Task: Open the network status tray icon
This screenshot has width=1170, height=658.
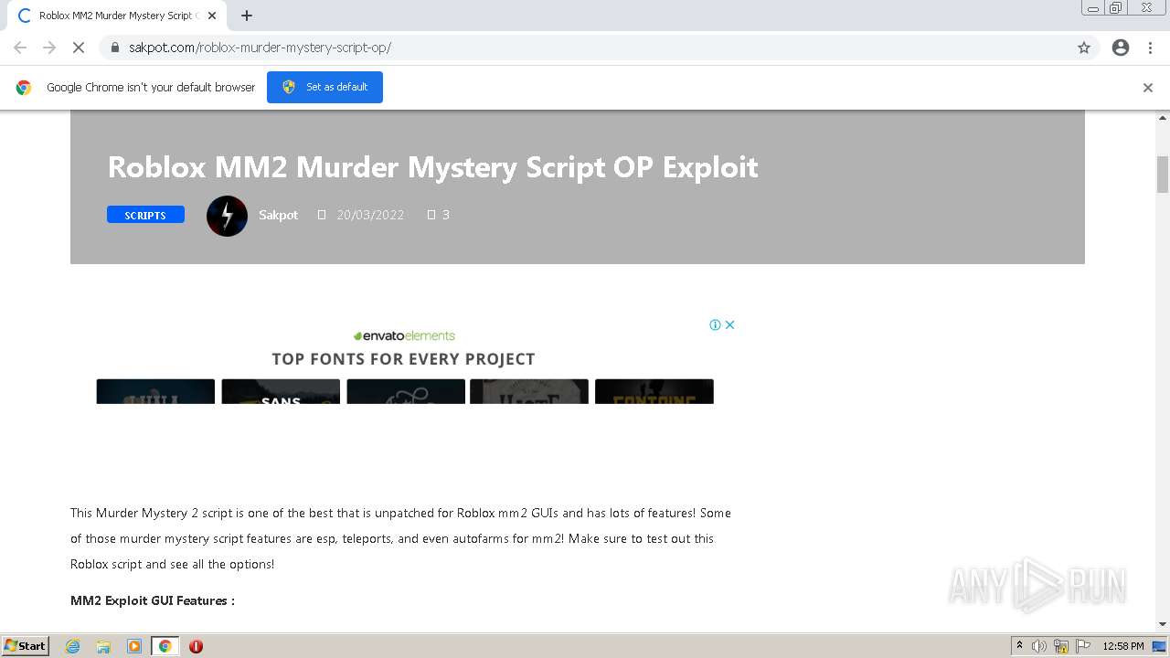Action: pos(1061,646)
